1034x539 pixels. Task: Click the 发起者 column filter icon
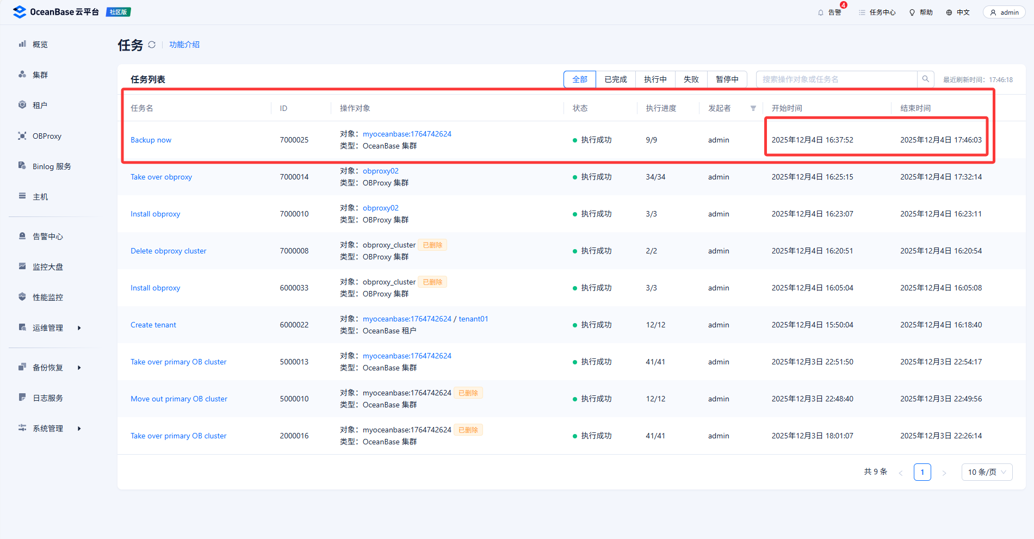click(x=753, y=108)
